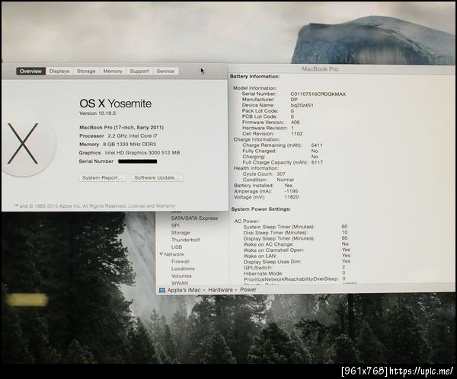Viewport: 457px width, 379px height.
Task: Select USB in System Report sidebar
Action: click(177, 247)
